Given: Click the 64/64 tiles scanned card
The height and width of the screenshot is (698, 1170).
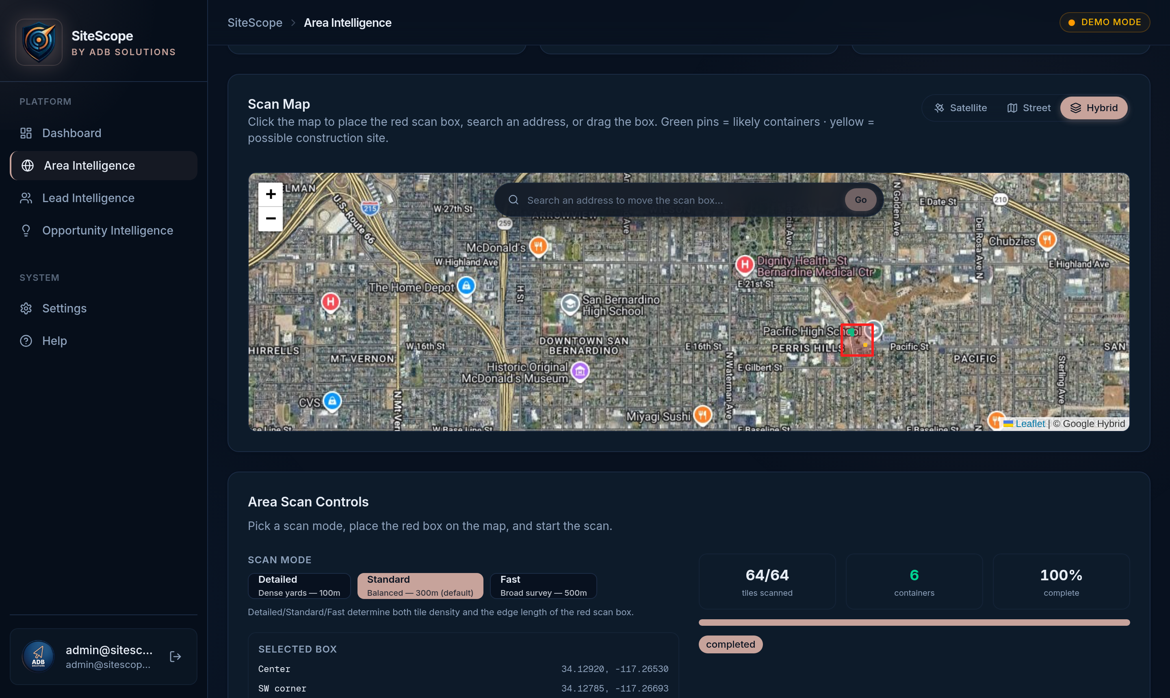Looking at the screenshot, I should coord(767,582).
